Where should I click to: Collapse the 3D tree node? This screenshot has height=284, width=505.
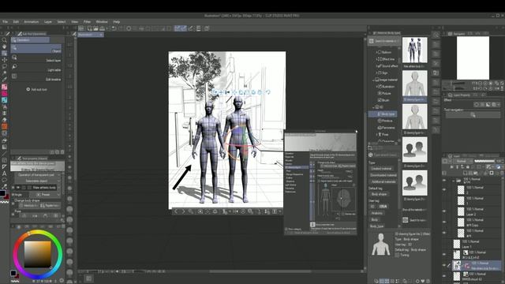(373, 107)
